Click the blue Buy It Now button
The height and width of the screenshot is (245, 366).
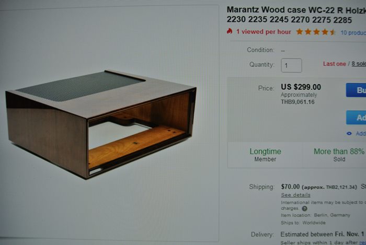coord(356,90)
